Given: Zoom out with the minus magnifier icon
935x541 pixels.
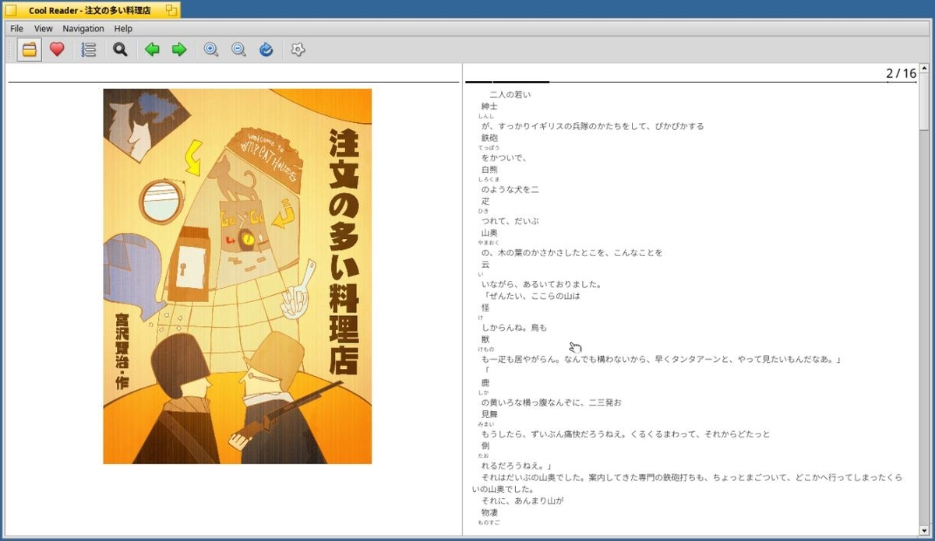Looking at the screenshot, I should pyautogui.click(x=238, y=50).
